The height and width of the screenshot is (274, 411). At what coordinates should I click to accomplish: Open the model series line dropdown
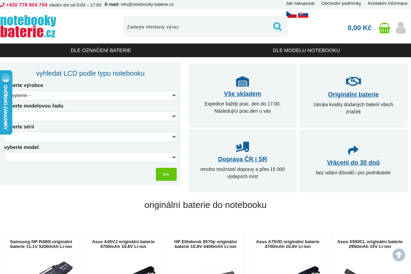click(x=91, y=116)
